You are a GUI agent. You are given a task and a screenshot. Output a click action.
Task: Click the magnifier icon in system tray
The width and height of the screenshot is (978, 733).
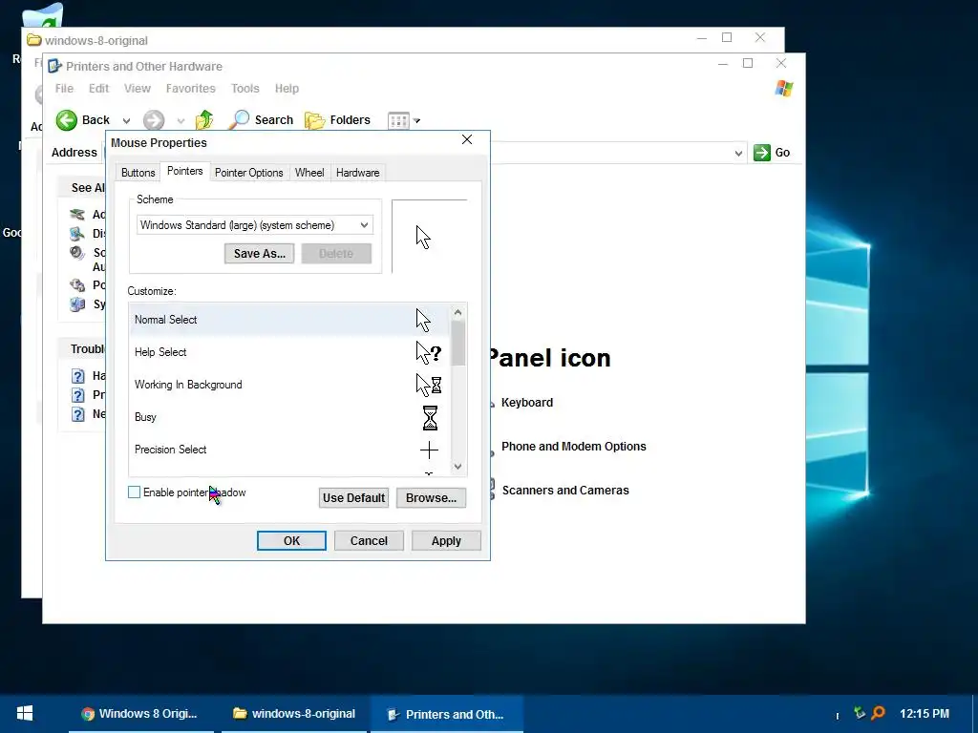(879, 712)
